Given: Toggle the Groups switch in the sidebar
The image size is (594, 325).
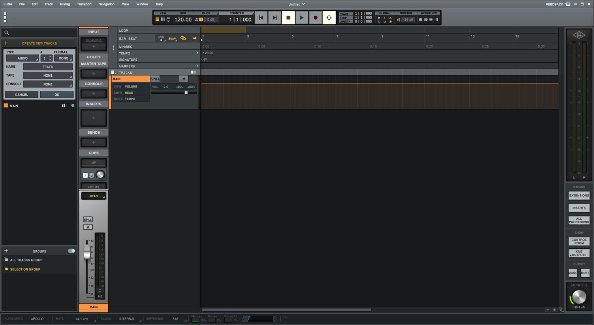Looking at the screenshot, I should coord(71,251).
